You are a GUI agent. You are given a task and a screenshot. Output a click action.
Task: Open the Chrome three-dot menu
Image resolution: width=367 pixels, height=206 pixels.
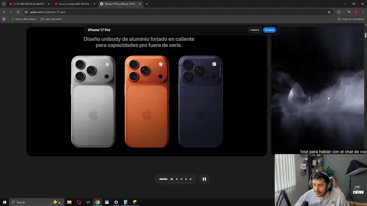click(x=363, y=12)
